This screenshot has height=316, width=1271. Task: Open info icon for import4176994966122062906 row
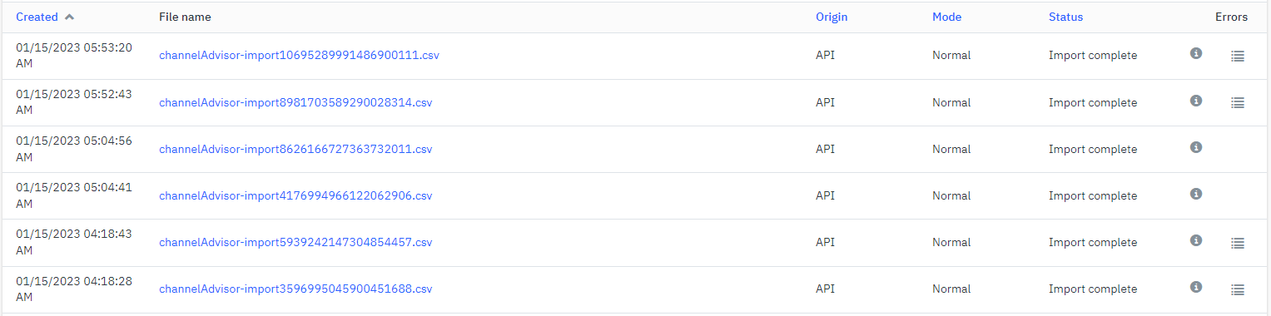coord(1196,194)
